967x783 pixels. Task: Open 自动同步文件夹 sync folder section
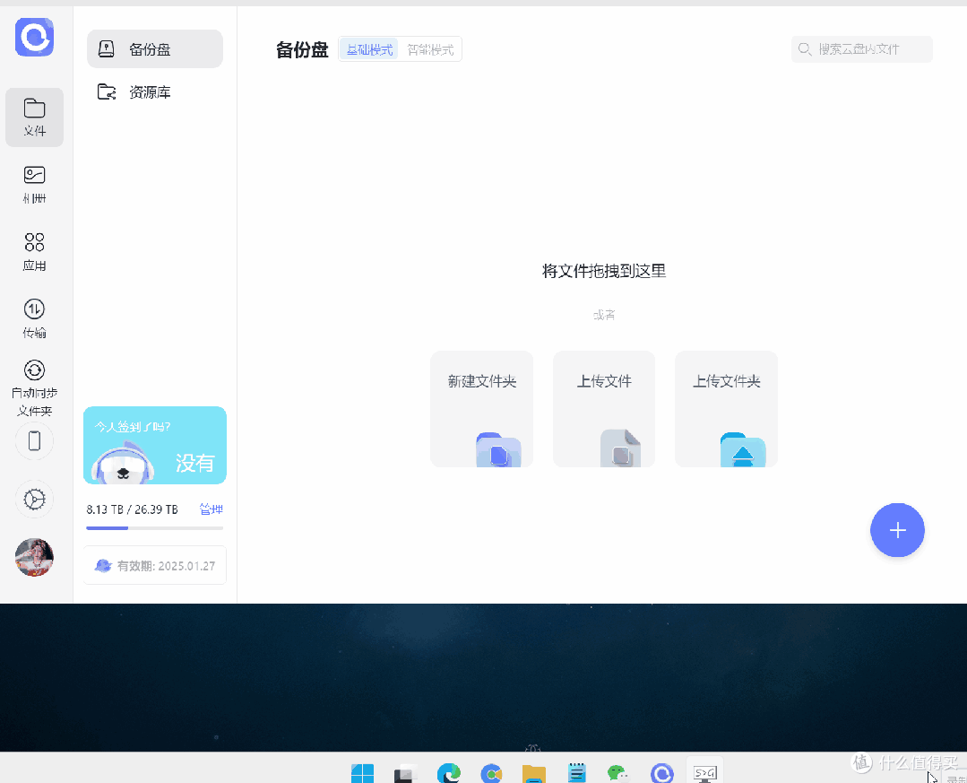pyautogui.click(x=35, y=387)
